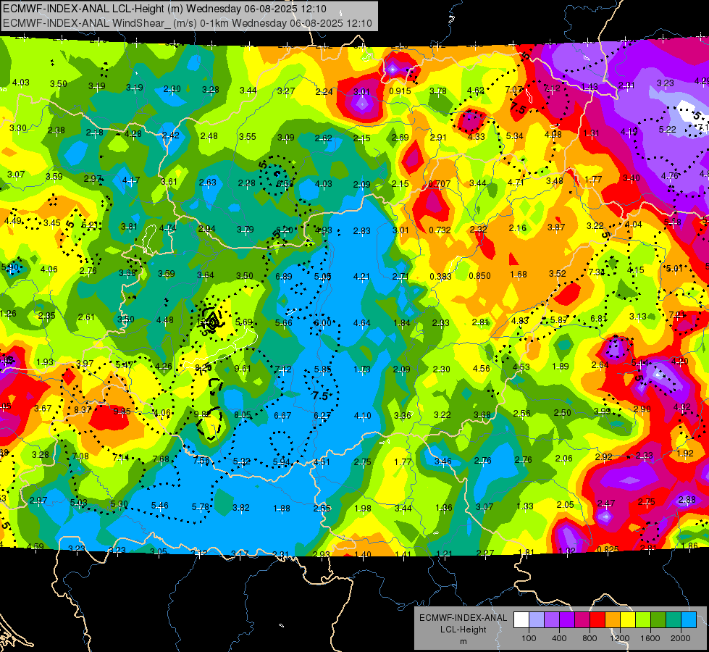Click the wind shear value 7.68

[161, 459]
